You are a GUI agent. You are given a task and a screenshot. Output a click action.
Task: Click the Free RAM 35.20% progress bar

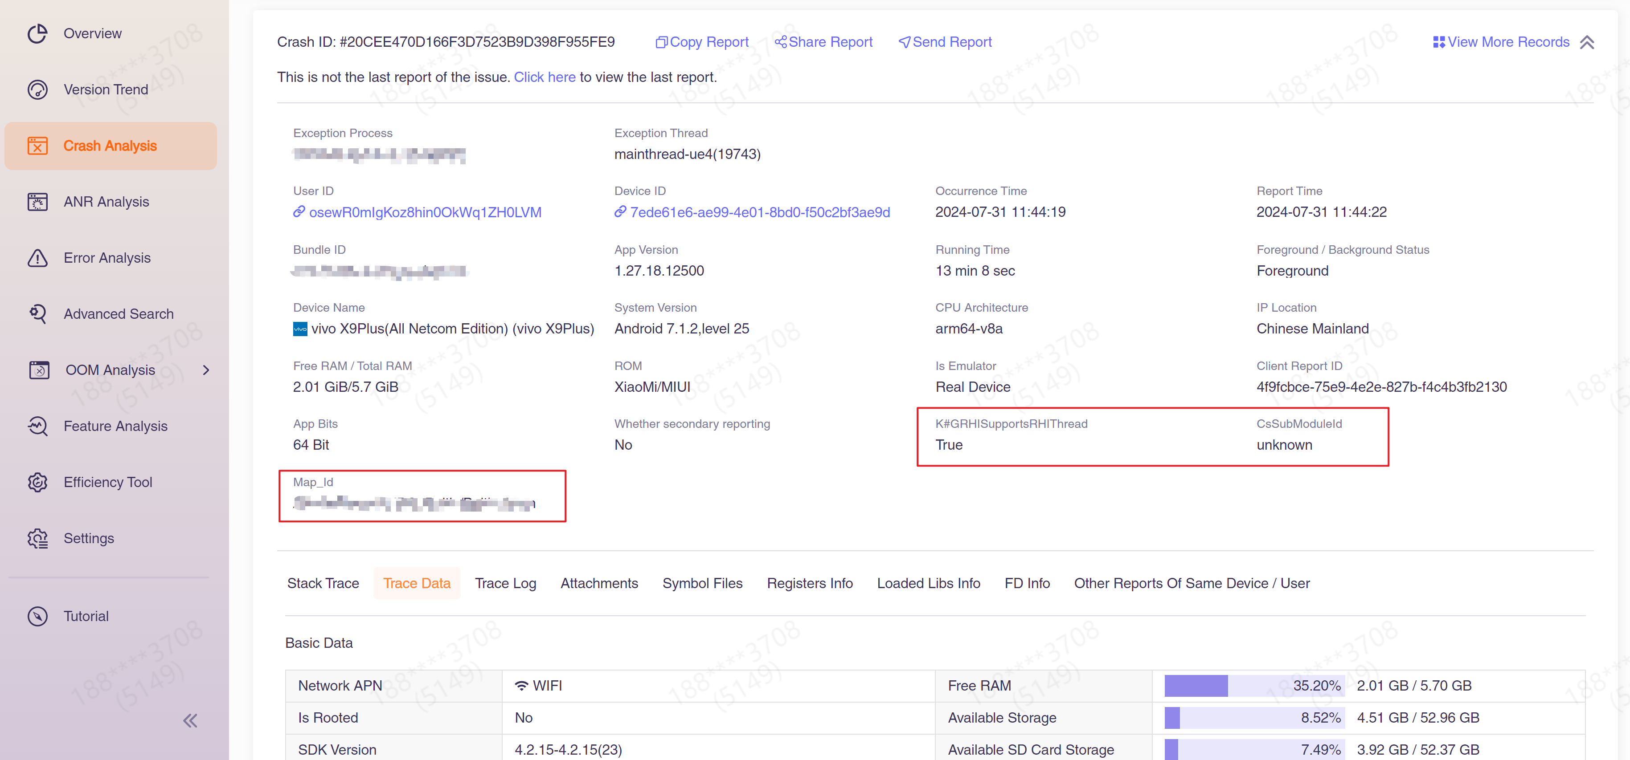pyautogui.click(x=1254, y=686)
